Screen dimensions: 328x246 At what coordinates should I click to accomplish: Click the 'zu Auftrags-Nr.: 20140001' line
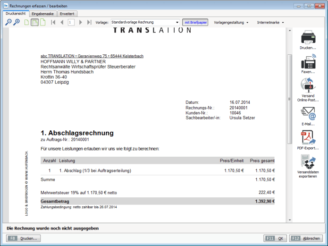pyautogui.click(x=65, y=140)
